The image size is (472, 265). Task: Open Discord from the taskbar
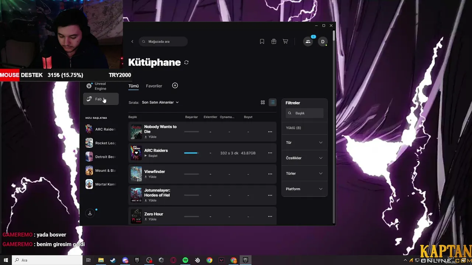(x=125, y=260)
